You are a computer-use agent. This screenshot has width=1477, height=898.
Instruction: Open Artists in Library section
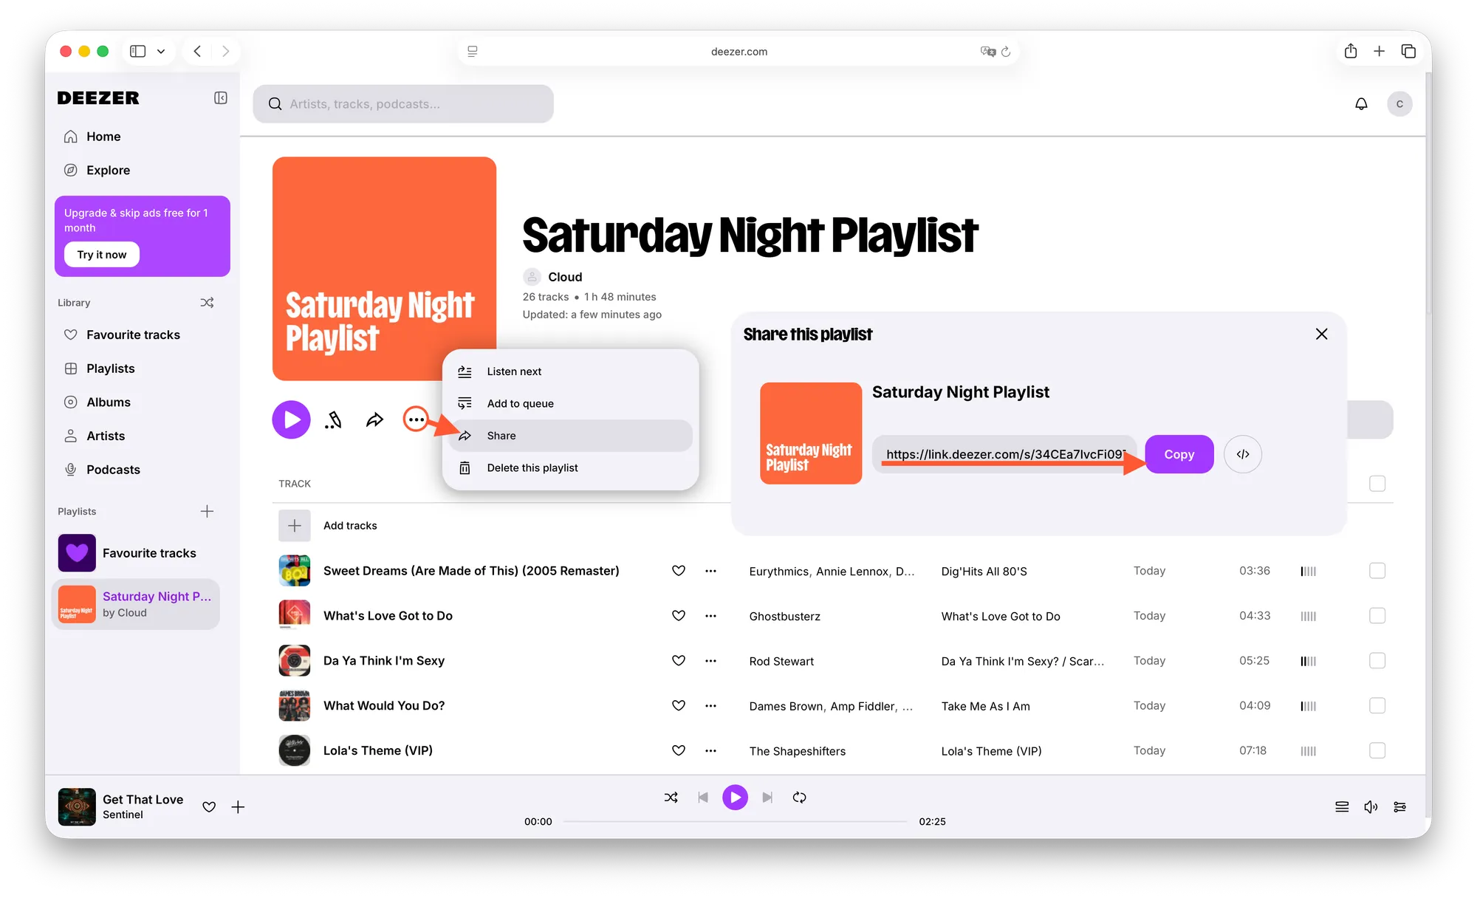106,436
